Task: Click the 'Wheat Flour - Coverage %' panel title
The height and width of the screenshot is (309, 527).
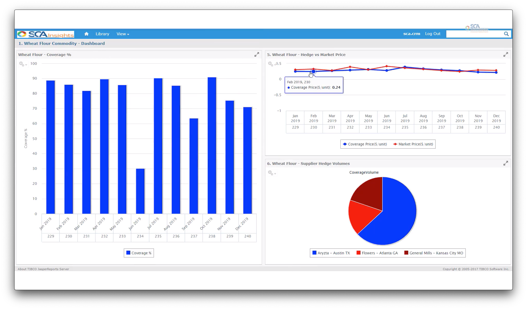Action: [x=45, y=54]
